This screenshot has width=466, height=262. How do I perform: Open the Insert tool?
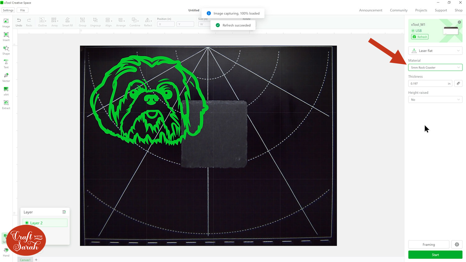[6, 37]
